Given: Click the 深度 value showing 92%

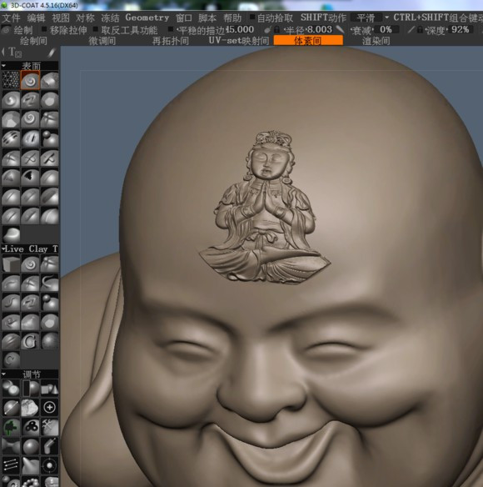Looking at the screenshot, I should tap(461, 29).
